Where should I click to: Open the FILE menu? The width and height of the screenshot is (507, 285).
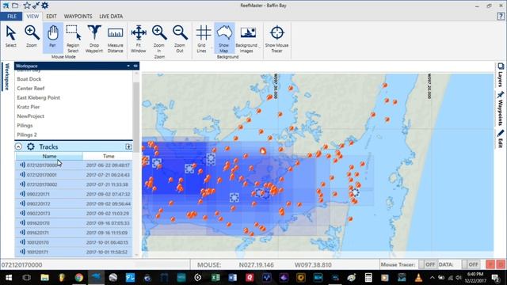[x=11, y=16]
